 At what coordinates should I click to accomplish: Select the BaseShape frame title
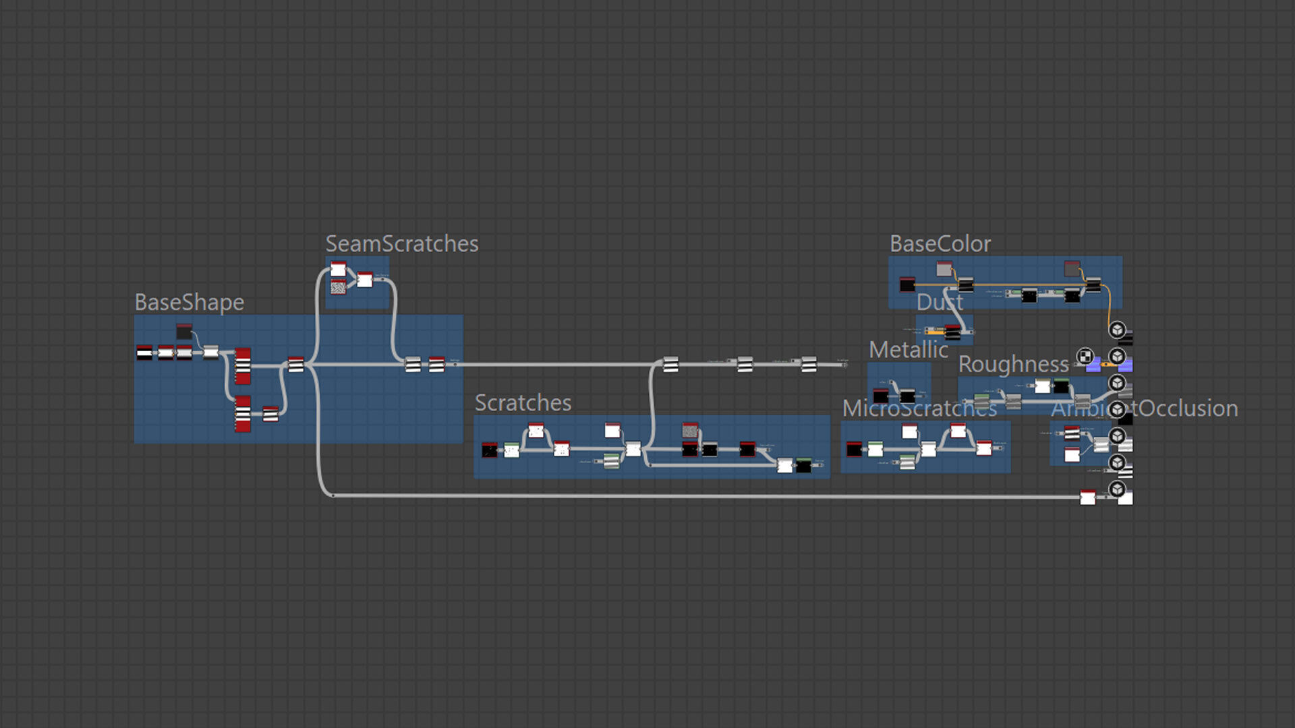click(189, 303)
